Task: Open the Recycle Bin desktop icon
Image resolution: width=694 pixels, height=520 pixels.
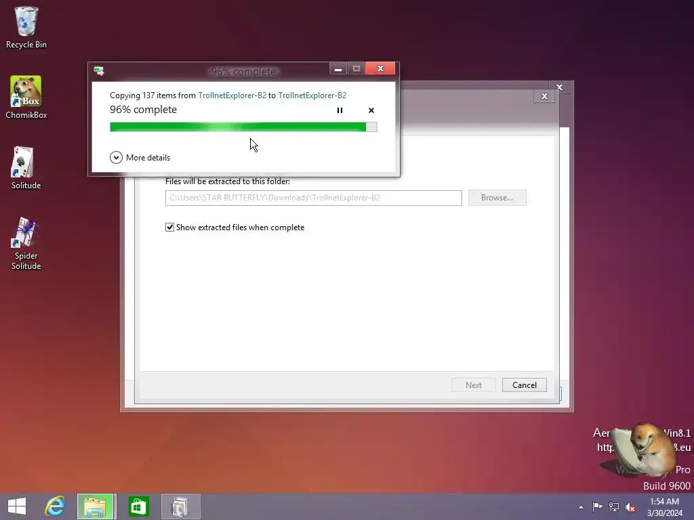Action: (26, 27)
